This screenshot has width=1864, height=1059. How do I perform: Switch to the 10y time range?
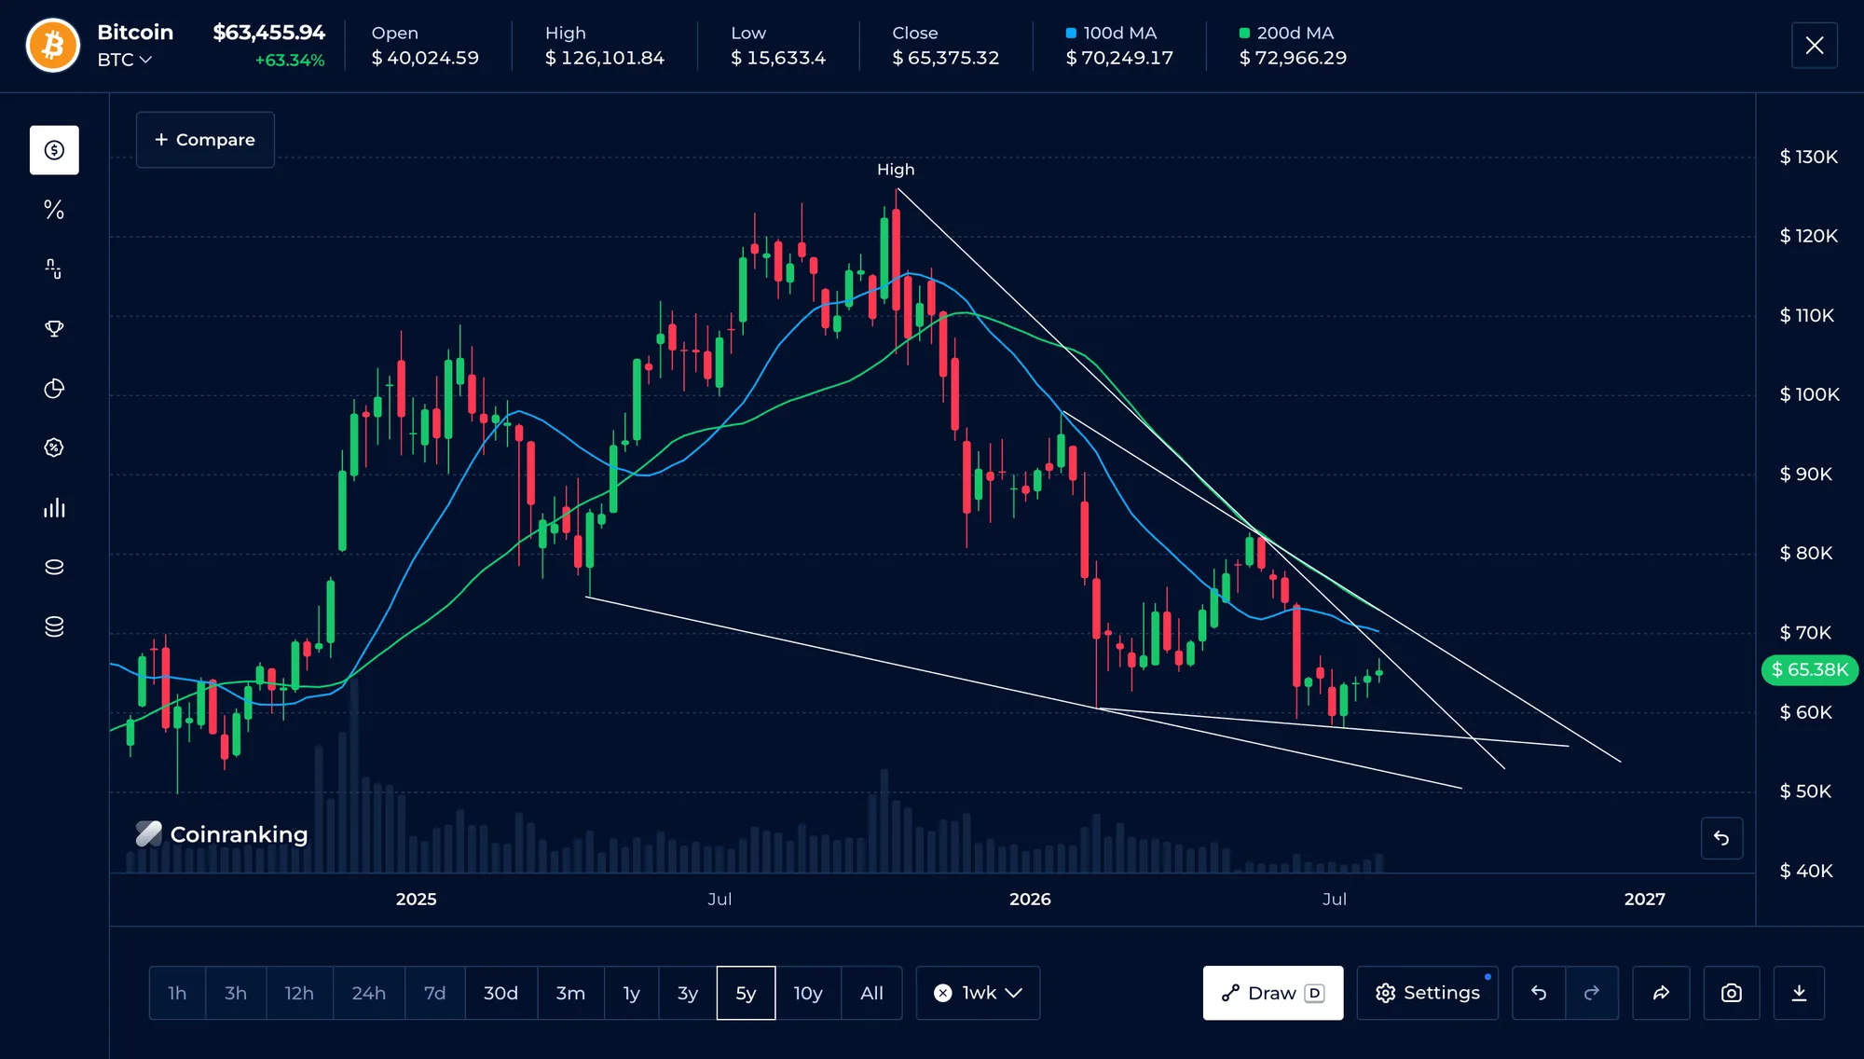point(808,993)
